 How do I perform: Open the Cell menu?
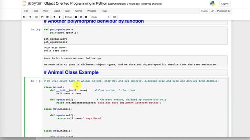pos(67,11)
